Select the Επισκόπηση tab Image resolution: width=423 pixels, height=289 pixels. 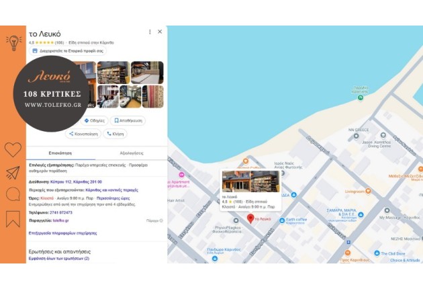(x=60, y=153)
